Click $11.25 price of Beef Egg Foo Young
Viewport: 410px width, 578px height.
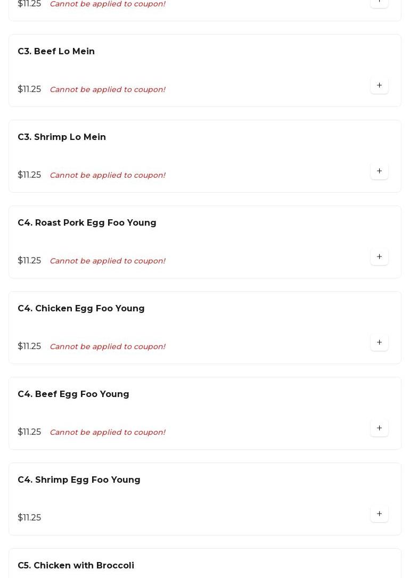tap(29, 432)
